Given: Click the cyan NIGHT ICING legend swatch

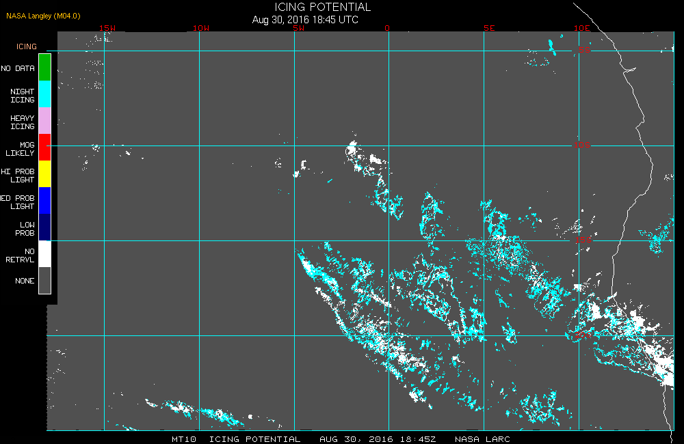Looking at the screenshot, I should coord(45,94).
